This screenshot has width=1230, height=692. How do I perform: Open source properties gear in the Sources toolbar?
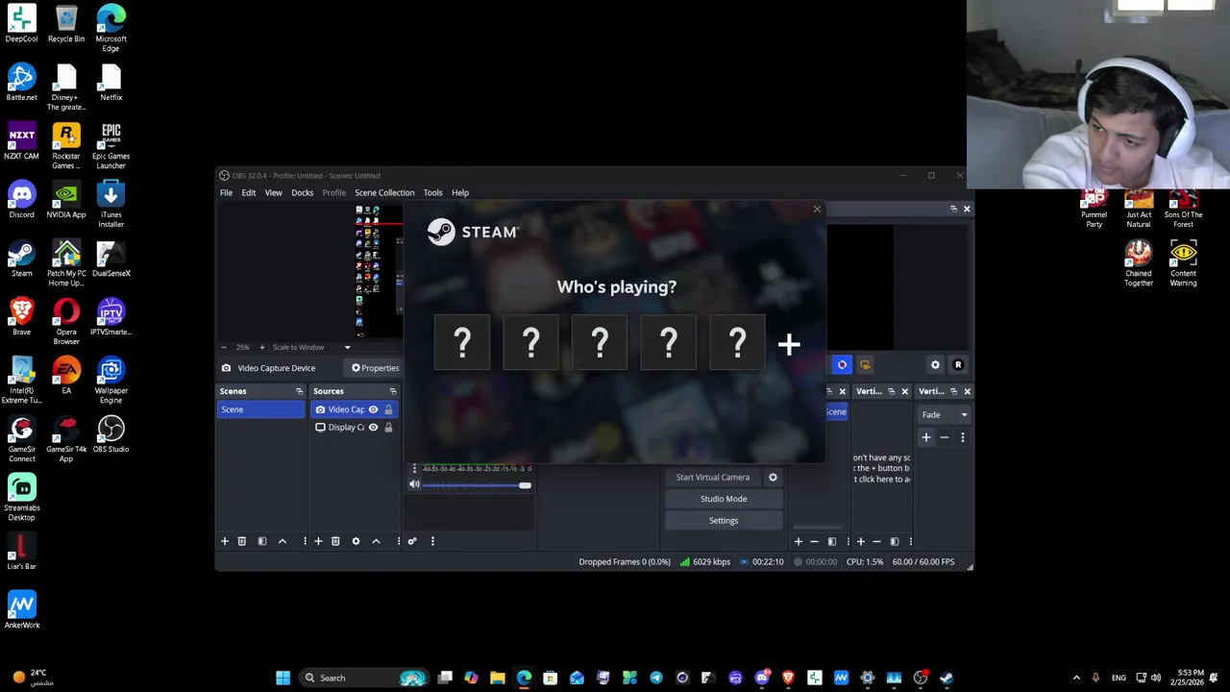(x=356, y=541)
